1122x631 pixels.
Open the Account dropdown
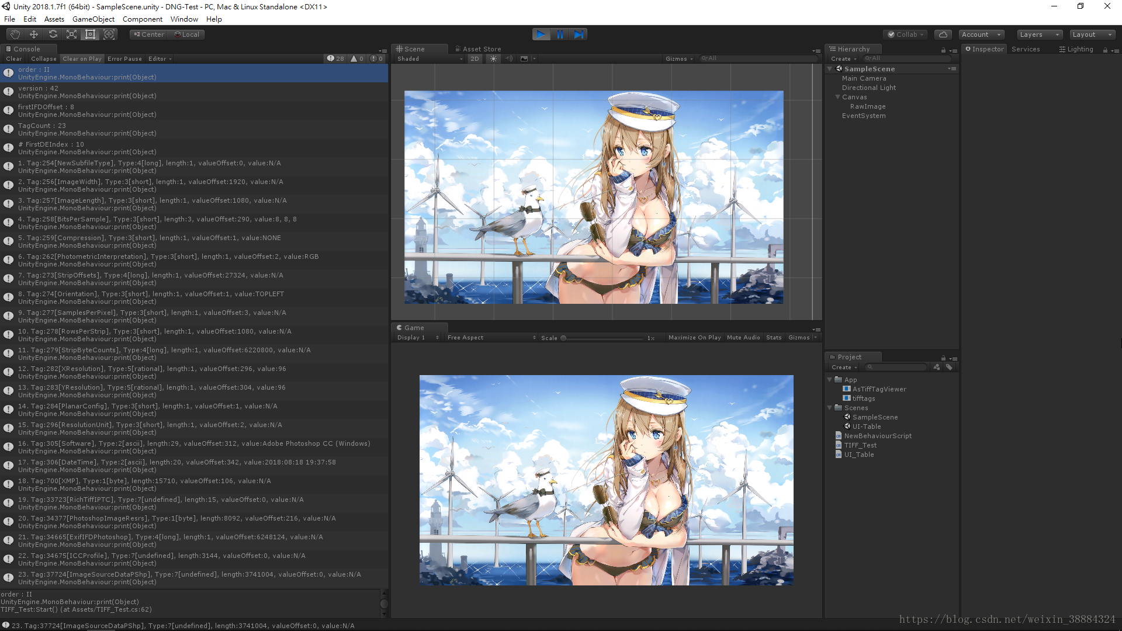981,34
